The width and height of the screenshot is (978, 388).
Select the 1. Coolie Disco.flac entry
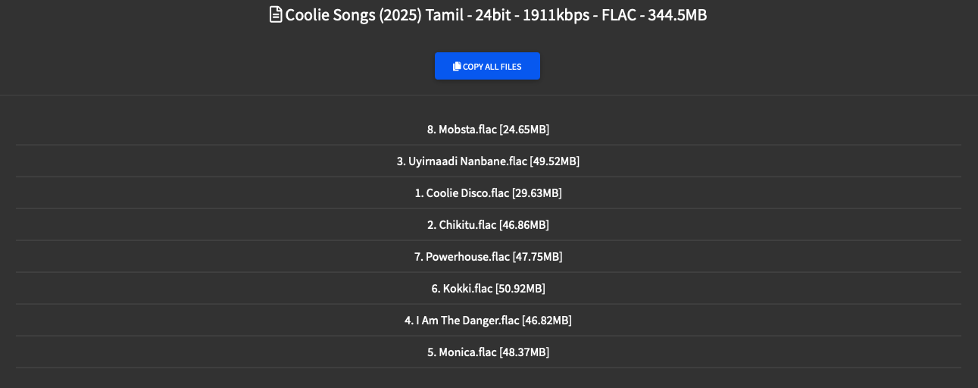pyautogui.click(x=488, y=193)
